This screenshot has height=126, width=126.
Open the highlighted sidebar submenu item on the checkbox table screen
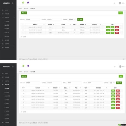7,25
